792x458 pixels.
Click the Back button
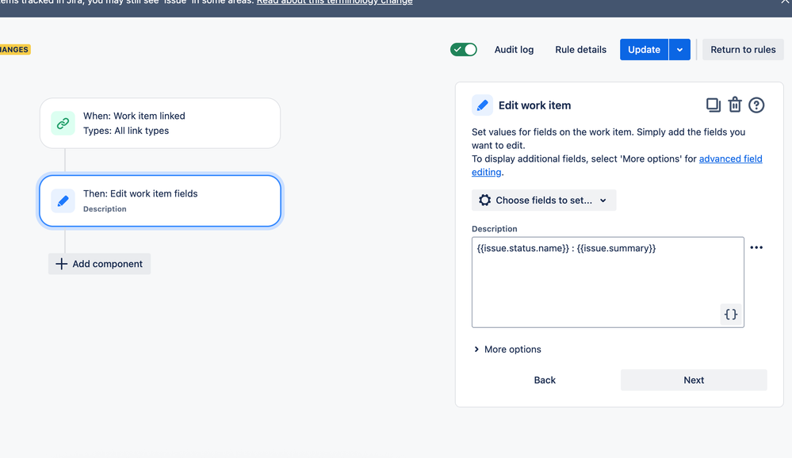(545, 380)
